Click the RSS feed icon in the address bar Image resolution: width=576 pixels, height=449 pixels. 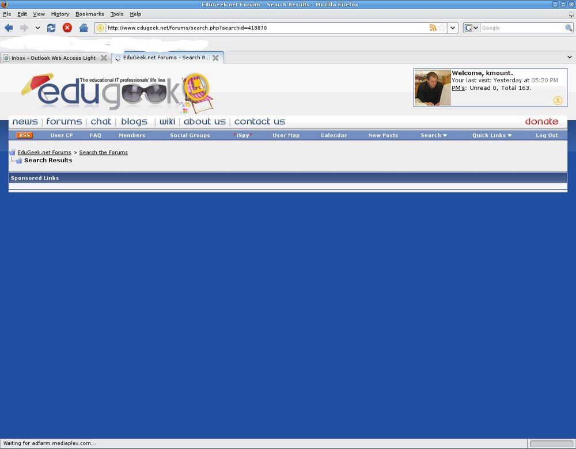coord(433,28)
